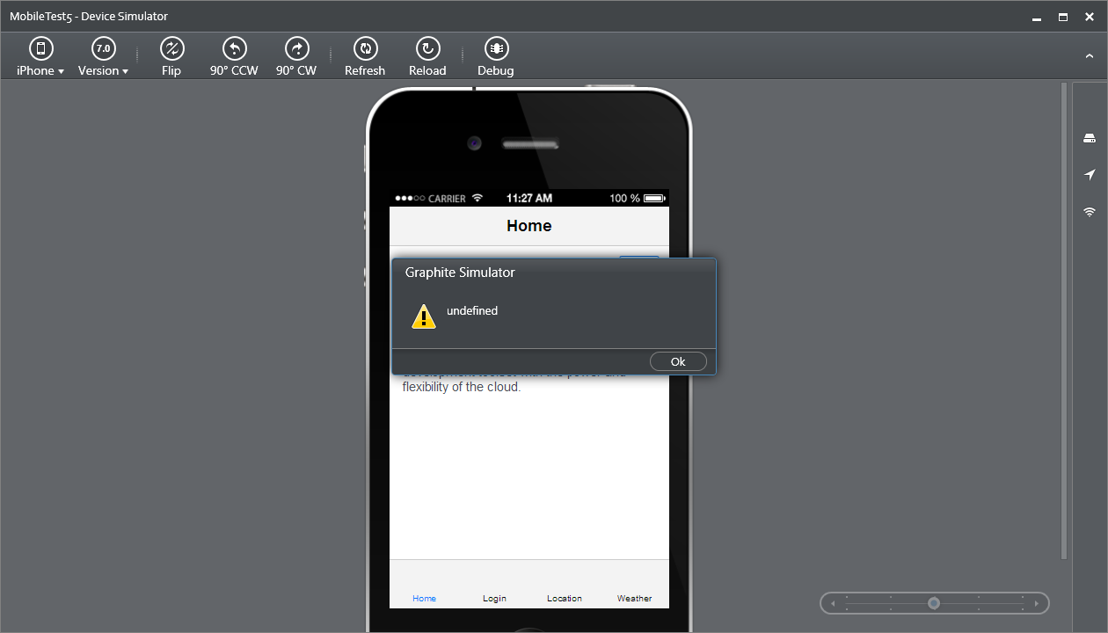
Task: Collapse the toolbar with the chevron
Action: [x=1090, y=56]
